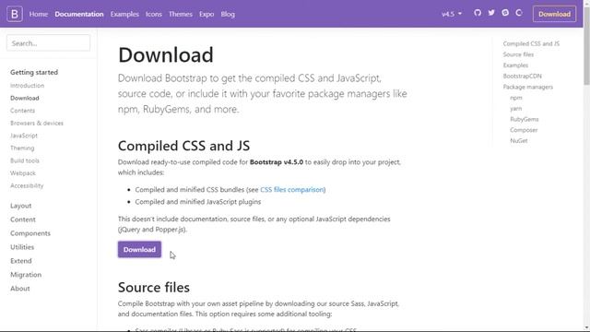The height and width of the screenshot is (332, 590).
Task: Open Documentation in navbar
Action: point(79,14)
